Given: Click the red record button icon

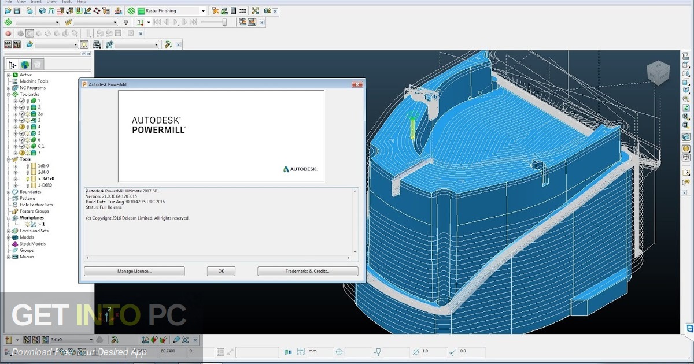Looking at the screenshot, I should pyautogui.click(x=8, y=34).
